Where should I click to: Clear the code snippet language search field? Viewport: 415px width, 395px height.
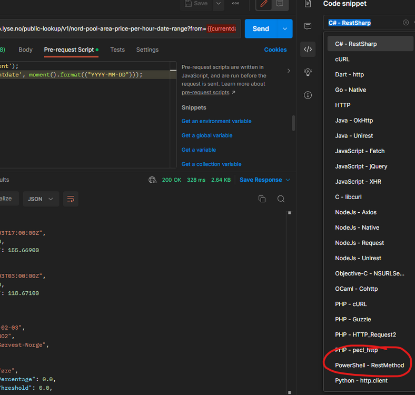point(406,23)
